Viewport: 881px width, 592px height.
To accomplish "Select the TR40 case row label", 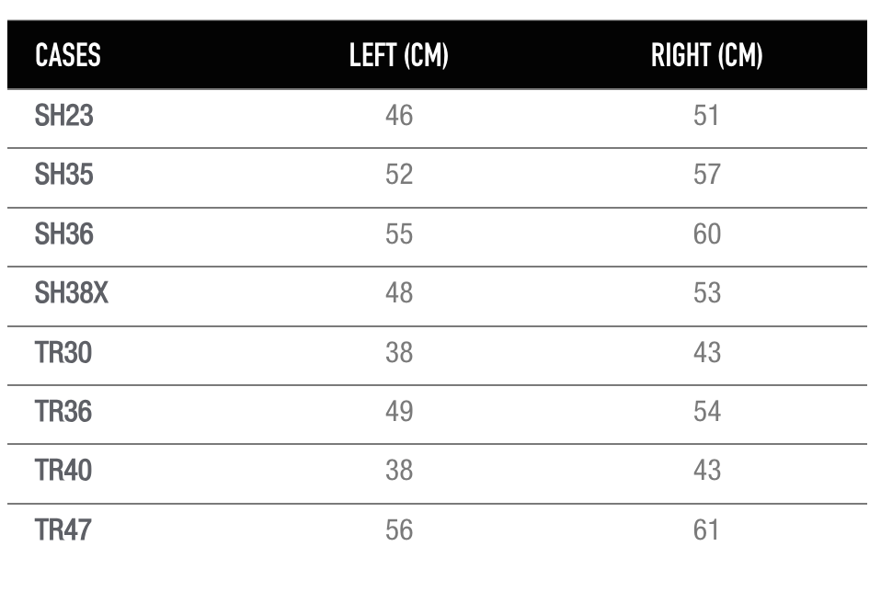I will point(63,470).
